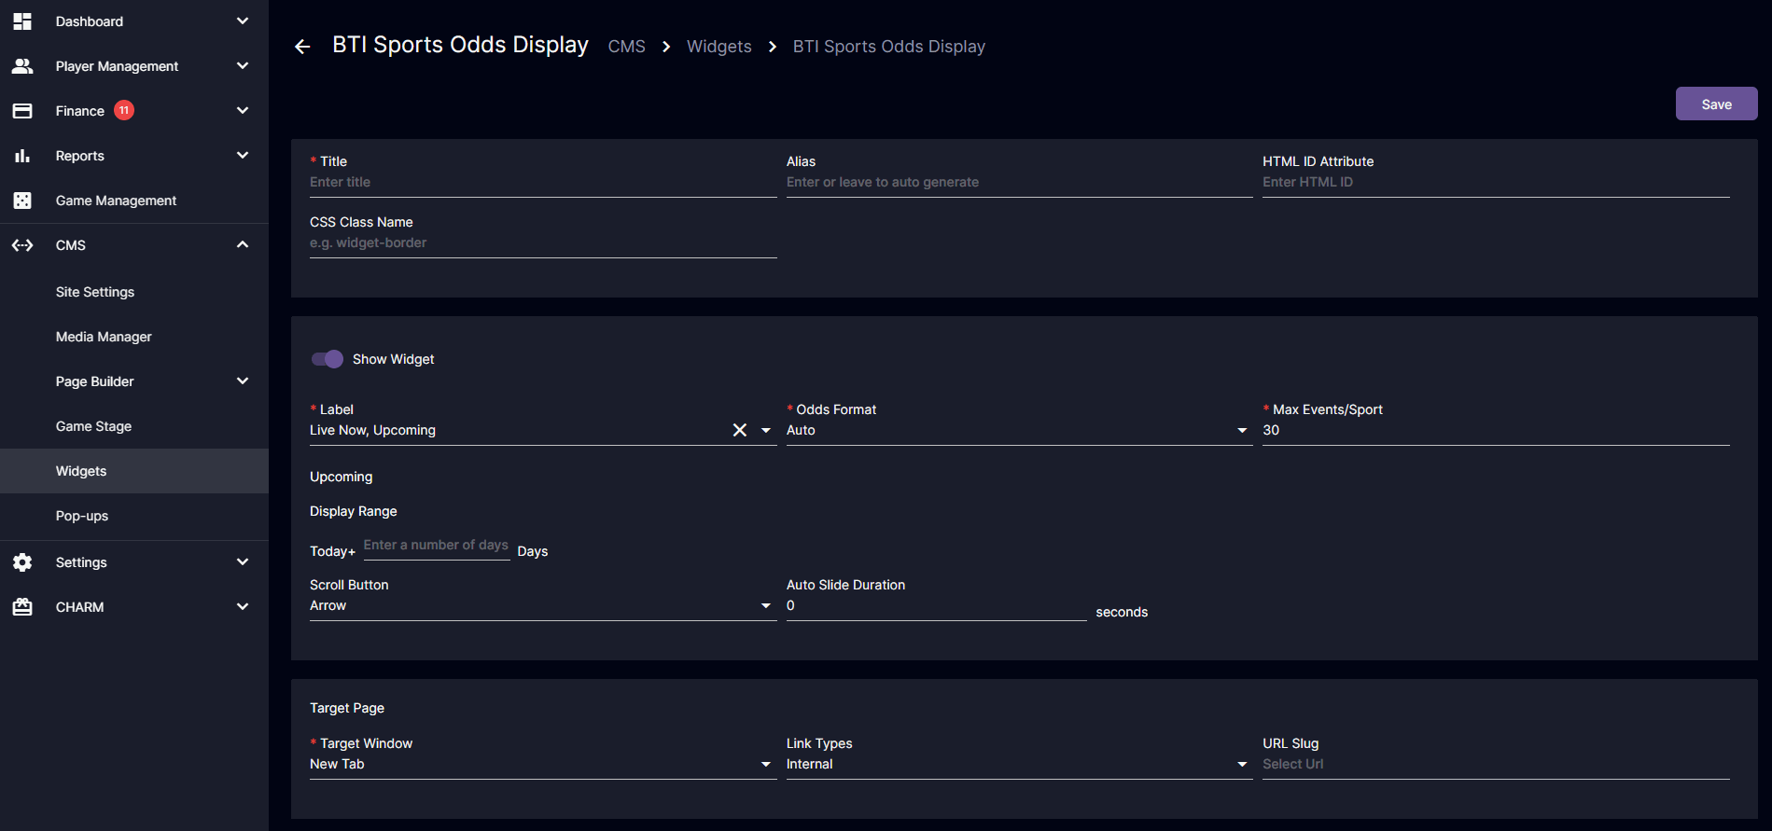This screenshot has width=1772, height=831.
Task: Open Site Settings menu item
Action: click(x=95, y=292)
